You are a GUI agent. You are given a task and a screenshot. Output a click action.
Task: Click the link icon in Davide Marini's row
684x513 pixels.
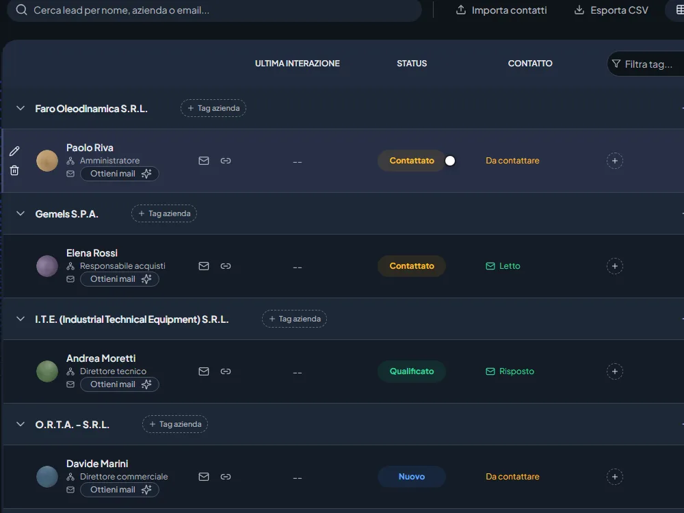point(226,477)
